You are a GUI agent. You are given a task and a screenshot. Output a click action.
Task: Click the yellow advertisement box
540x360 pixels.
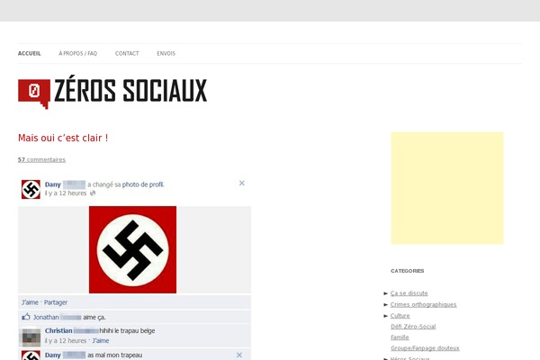pyautogui.click(x=447, y=188)
